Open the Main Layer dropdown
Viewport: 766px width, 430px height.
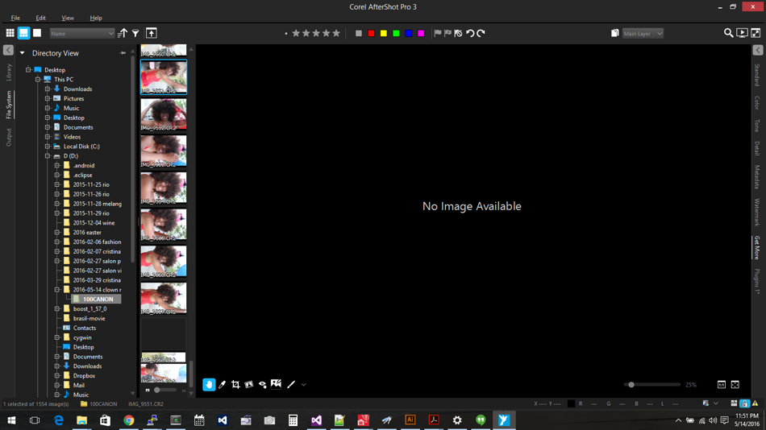click(643, 33)
